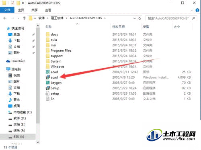Open the 共享 ribbon tab
The height and width of the screenshot is (150, 201).
point(35,10)
